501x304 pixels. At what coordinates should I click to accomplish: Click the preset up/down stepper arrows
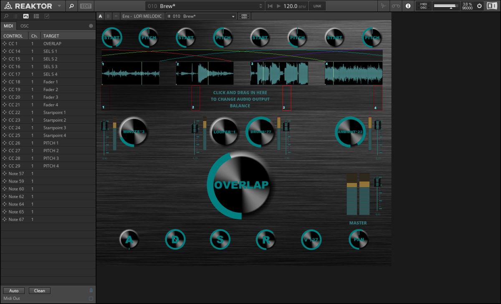pos(261,6)
